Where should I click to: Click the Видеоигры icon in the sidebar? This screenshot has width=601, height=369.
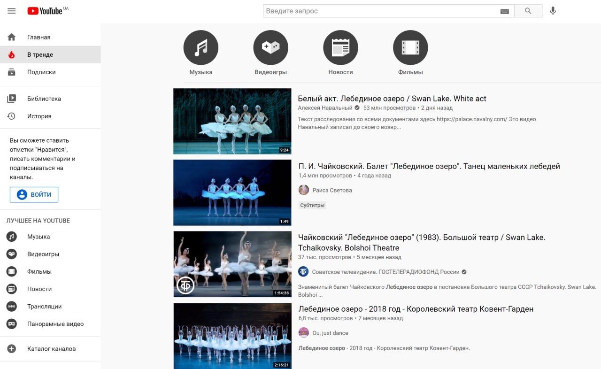coord(12,254)
